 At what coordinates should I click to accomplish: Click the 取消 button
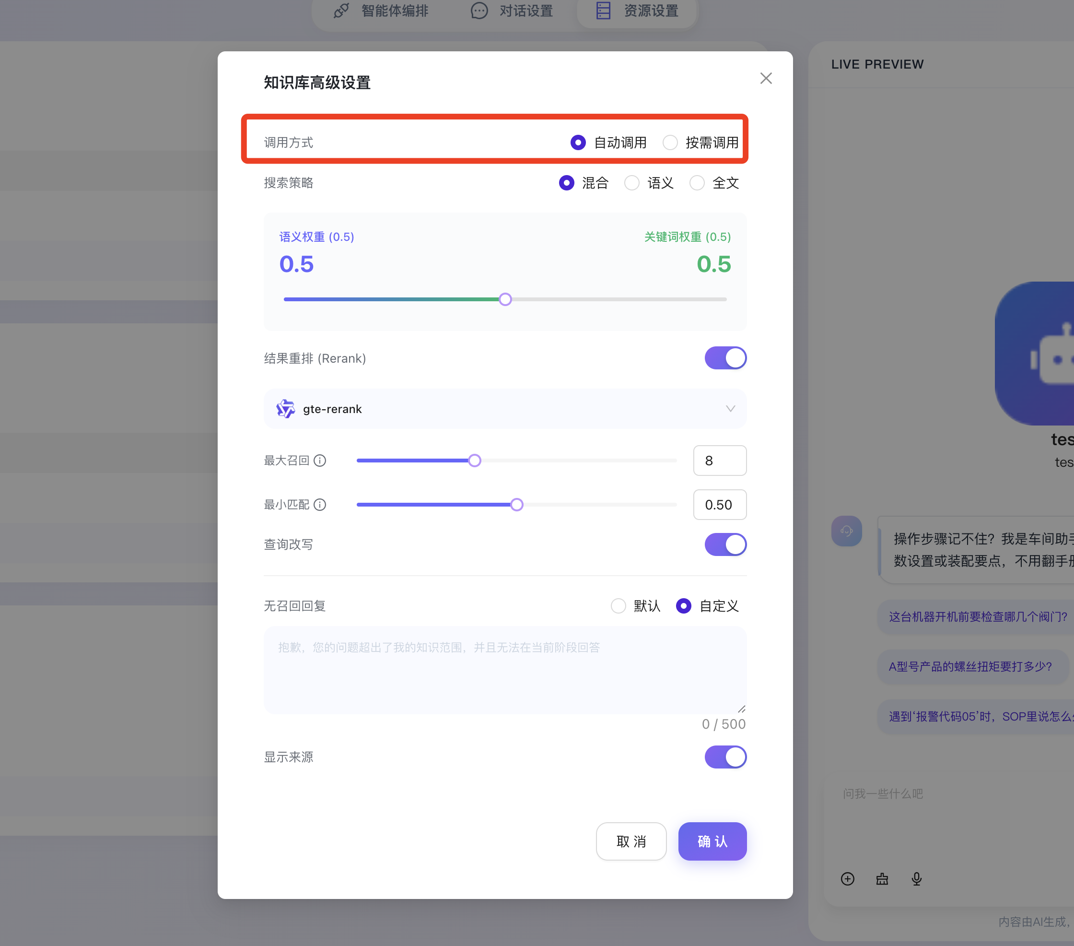pos(630,841)
